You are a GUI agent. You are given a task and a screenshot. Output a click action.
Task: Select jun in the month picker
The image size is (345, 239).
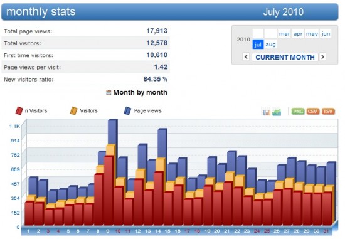coord(326,34)
